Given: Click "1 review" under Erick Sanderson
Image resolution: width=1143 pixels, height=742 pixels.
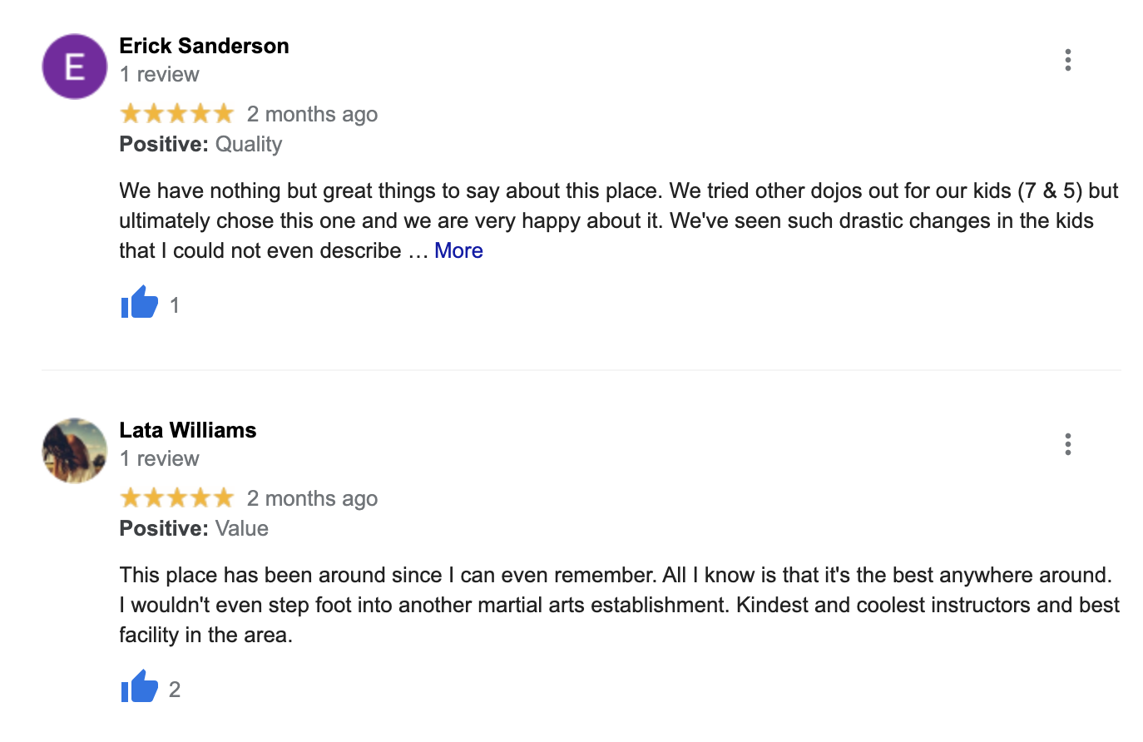Looking at the screenshot, I should (159, 74).
